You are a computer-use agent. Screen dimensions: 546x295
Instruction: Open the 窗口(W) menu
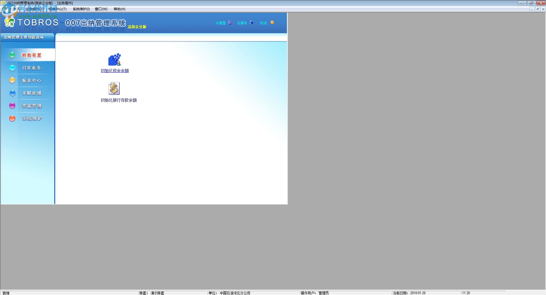pos(101,9)
